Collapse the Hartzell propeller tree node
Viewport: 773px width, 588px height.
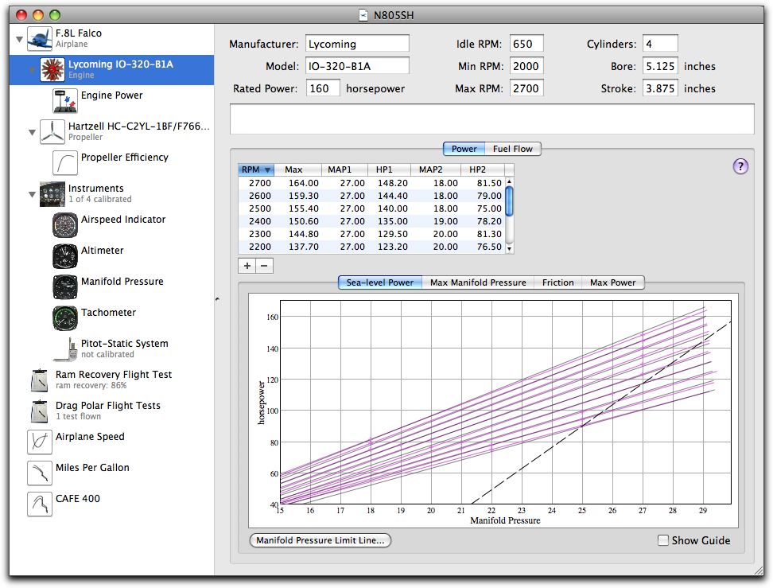[x=32, y=132]
